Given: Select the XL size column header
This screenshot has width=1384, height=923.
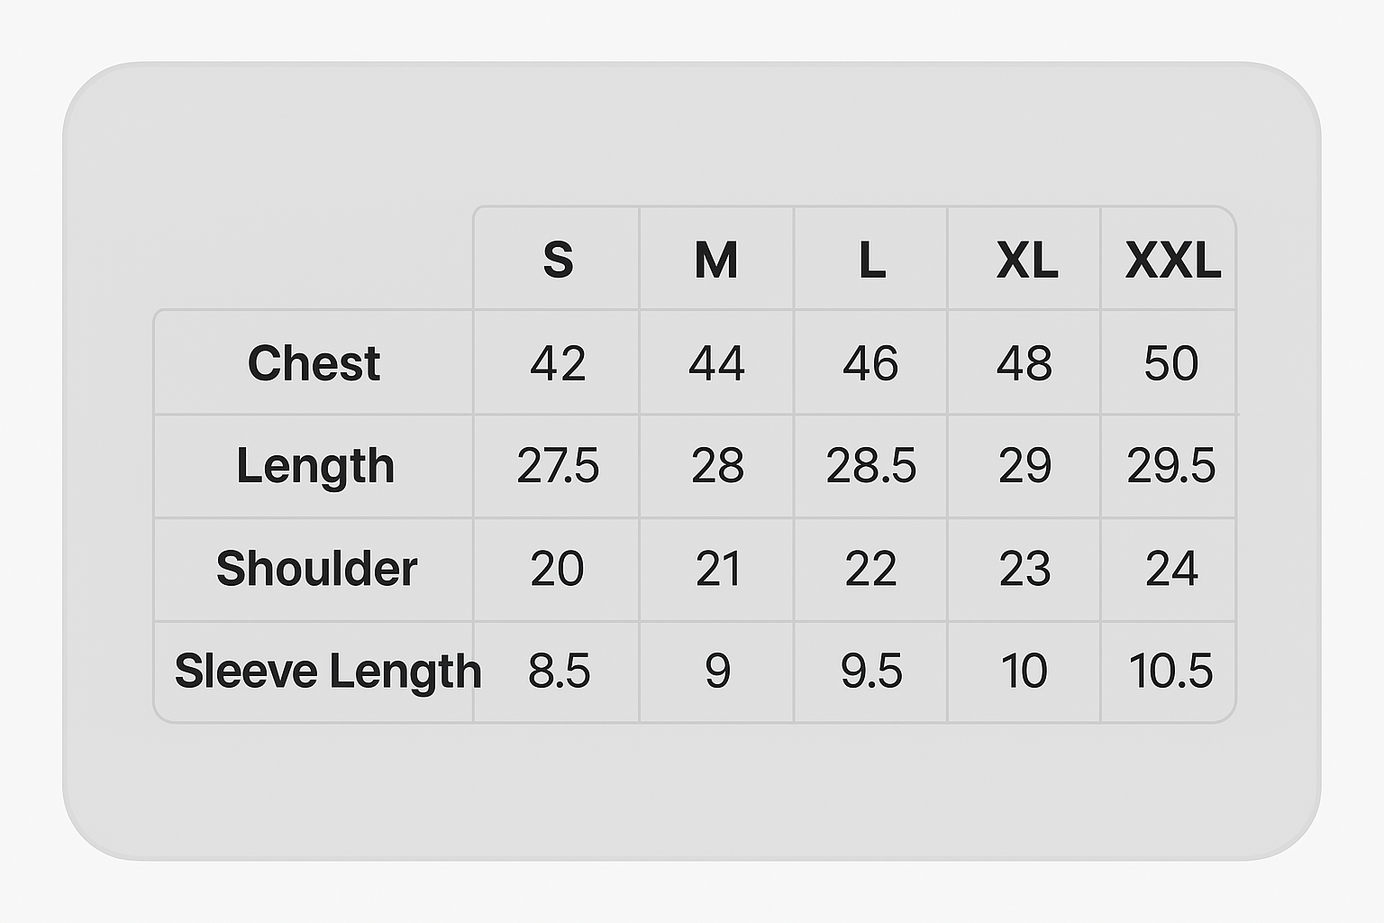Looking at the screenshot, I should (1025, 260).
